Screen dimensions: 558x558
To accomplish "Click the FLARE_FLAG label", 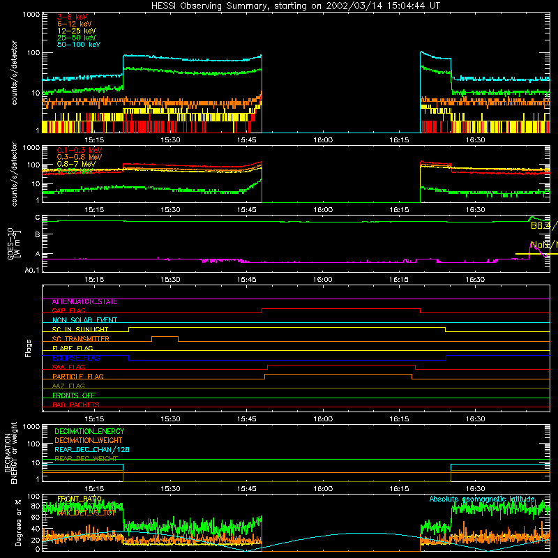I will tap(73, 348).
